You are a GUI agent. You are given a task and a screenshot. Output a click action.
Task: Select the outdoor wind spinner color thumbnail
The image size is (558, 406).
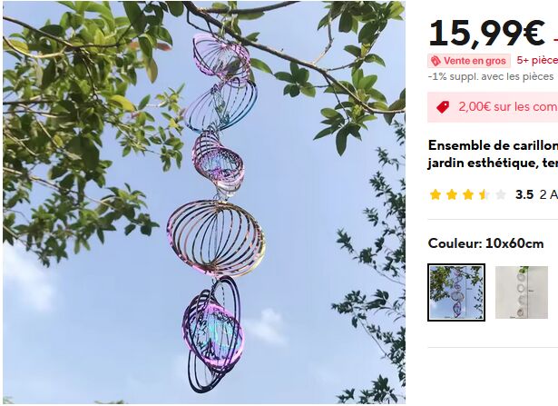coord(456,292)
